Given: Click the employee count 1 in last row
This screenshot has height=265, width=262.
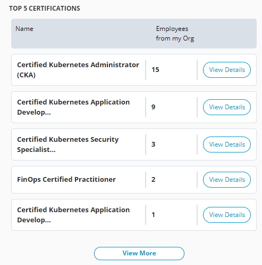Looking at the screenshot, I should click(154, 215).
